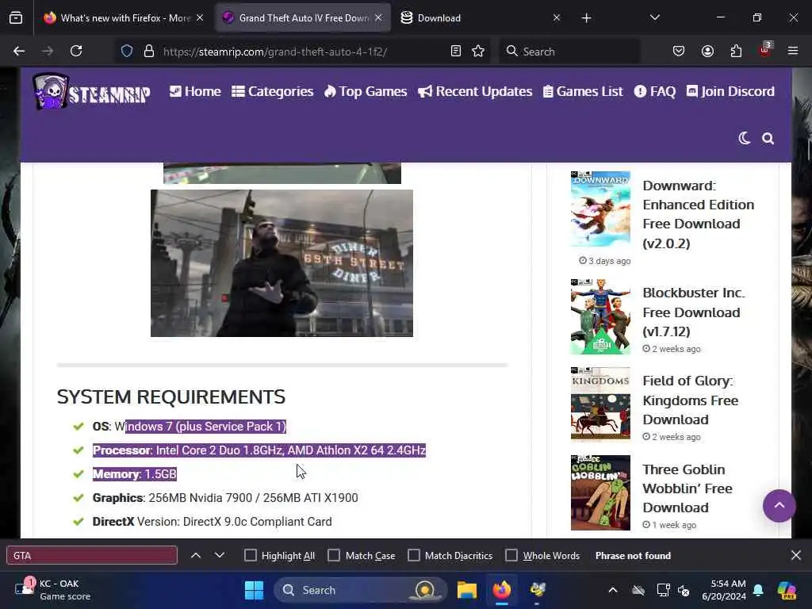This screenshot has height=609, width=812.
Task: Reload the current page
Action: pos(76,52)
